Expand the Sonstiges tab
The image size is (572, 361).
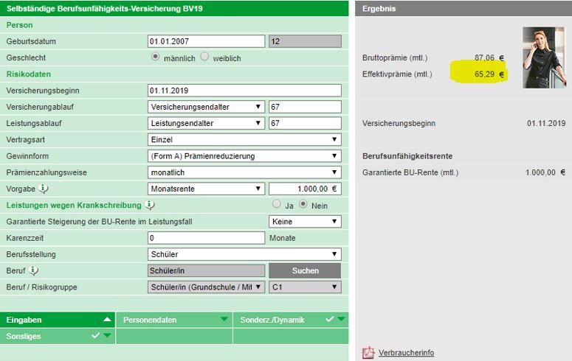[107, 335]
